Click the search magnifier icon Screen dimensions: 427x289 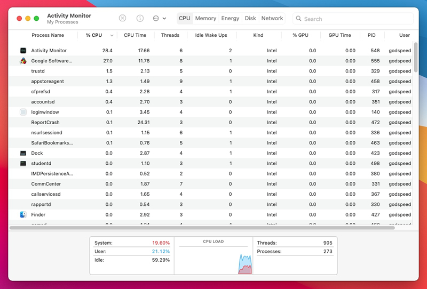(298, 19)
